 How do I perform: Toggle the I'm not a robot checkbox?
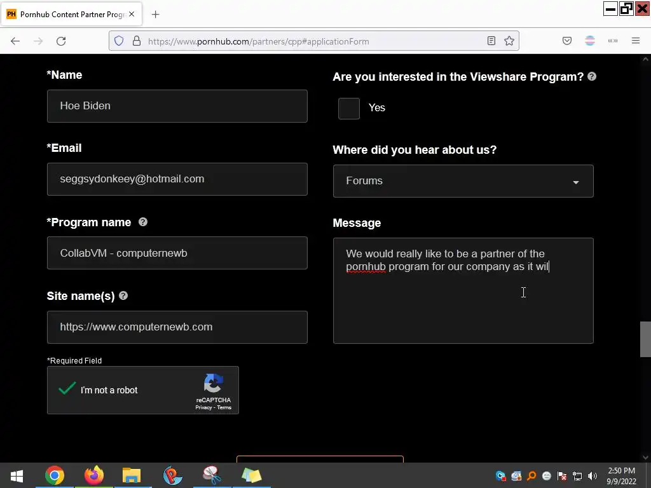pyautogui.click(x=67, y=389)
